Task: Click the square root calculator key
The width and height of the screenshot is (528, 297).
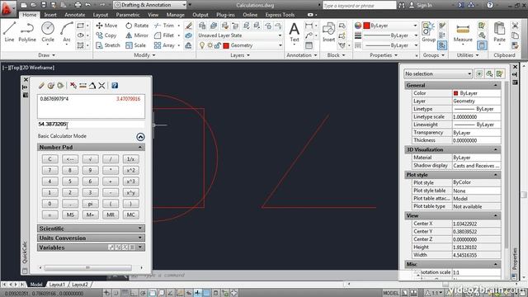Action: [90, 159]
